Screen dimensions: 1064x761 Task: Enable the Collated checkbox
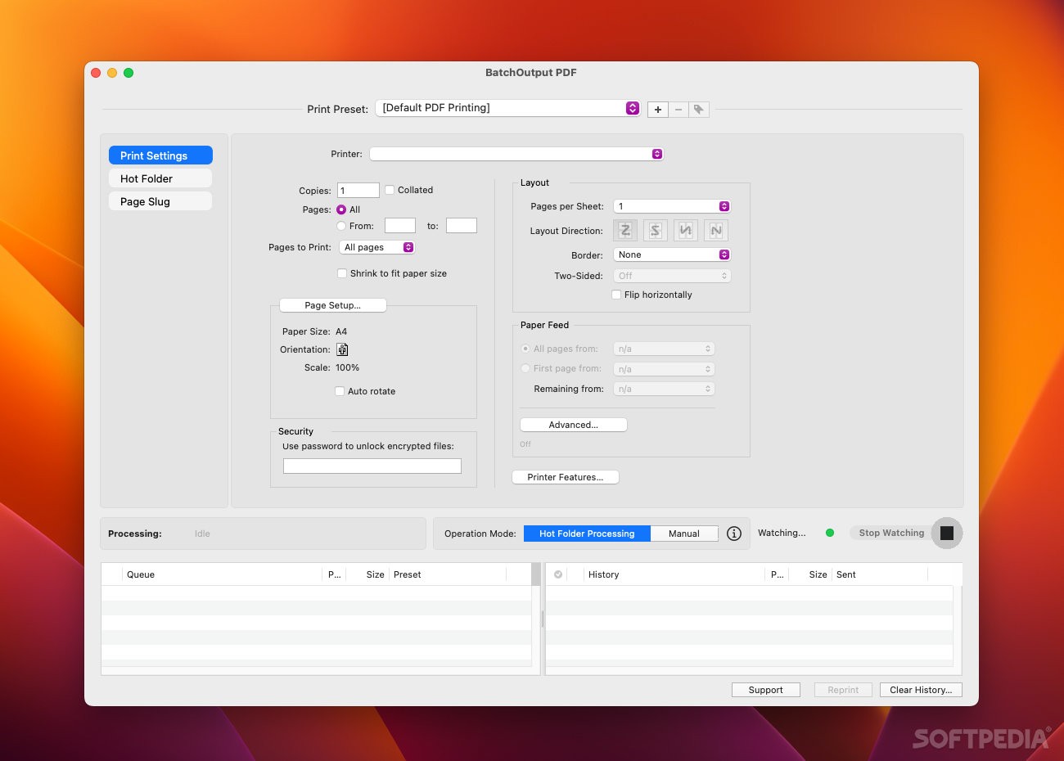(x=390, y=190)
